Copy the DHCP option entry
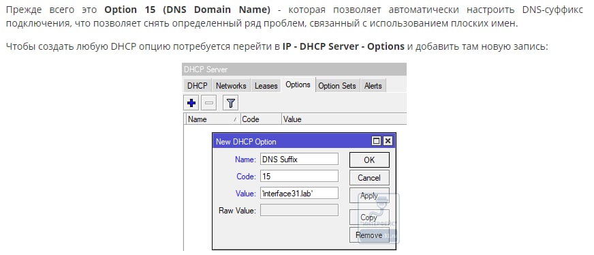Image resolution: width=594 pixels, height=255 pixels. coord(369,217)
